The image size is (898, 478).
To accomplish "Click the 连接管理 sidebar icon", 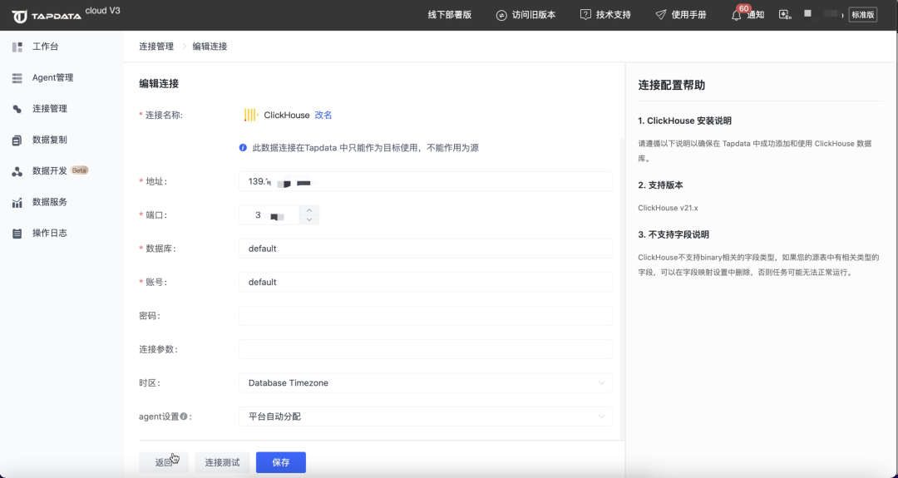I will 17,109.
